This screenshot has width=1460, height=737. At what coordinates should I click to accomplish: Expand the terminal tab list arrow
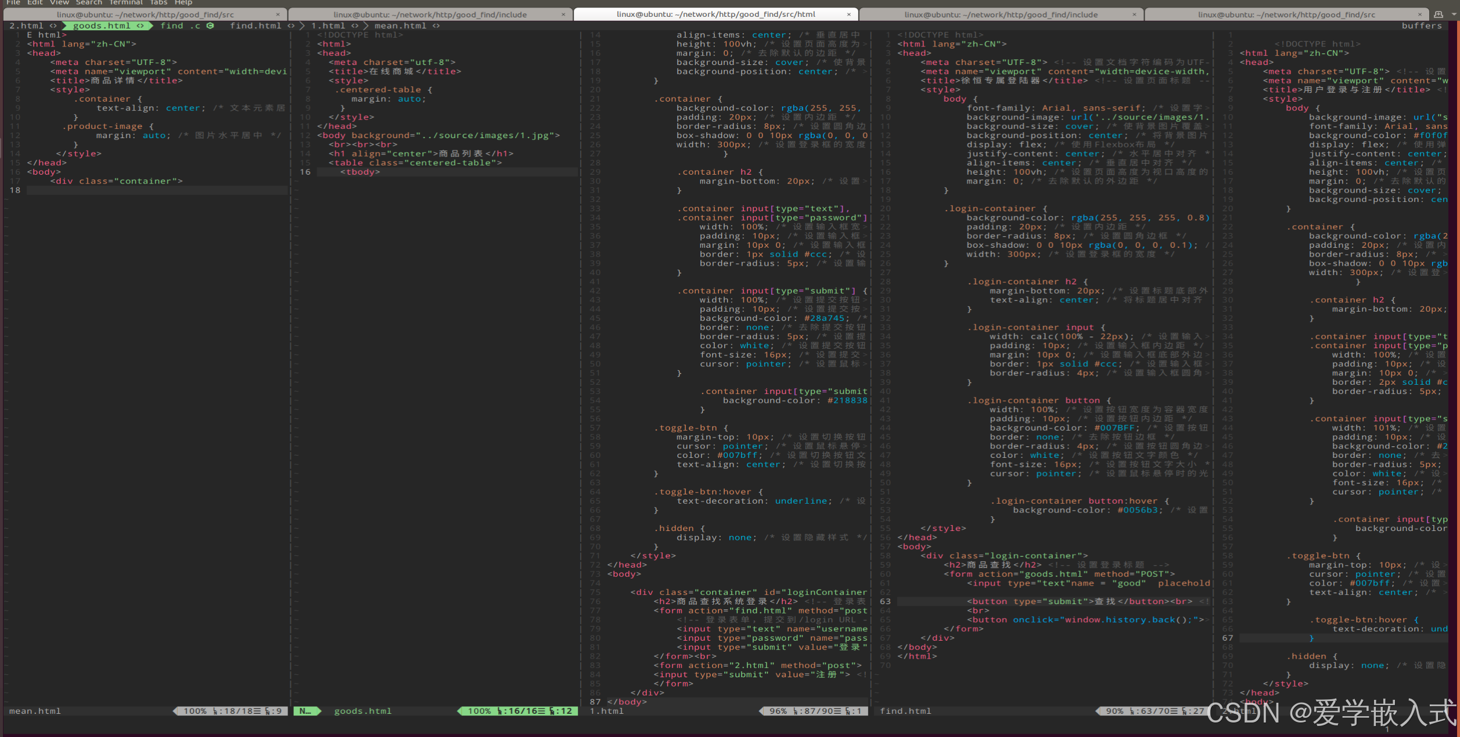1454,15
